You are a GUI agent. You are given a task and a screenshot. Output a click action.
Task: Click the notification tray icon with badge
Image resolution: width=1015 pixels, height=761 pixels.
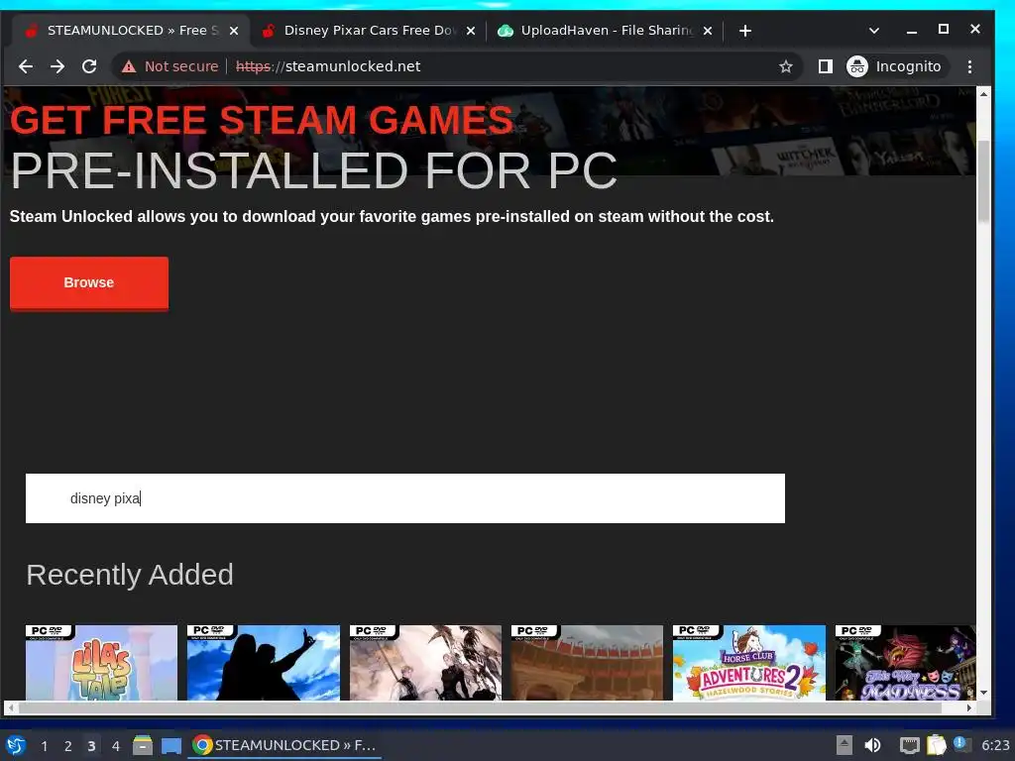tap(961, 745)
